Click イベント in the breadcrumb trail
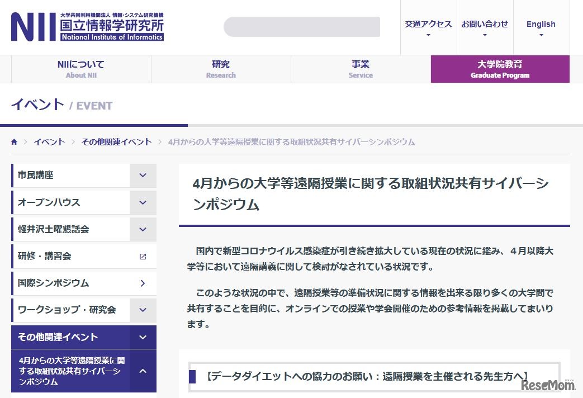Image resolution: width=583 pixels, height=398 pixels. click(50, 142)
